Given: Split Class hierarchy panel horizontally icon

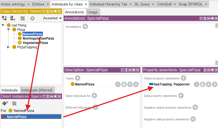Looking at the screenshot, I should click(52, 11).
